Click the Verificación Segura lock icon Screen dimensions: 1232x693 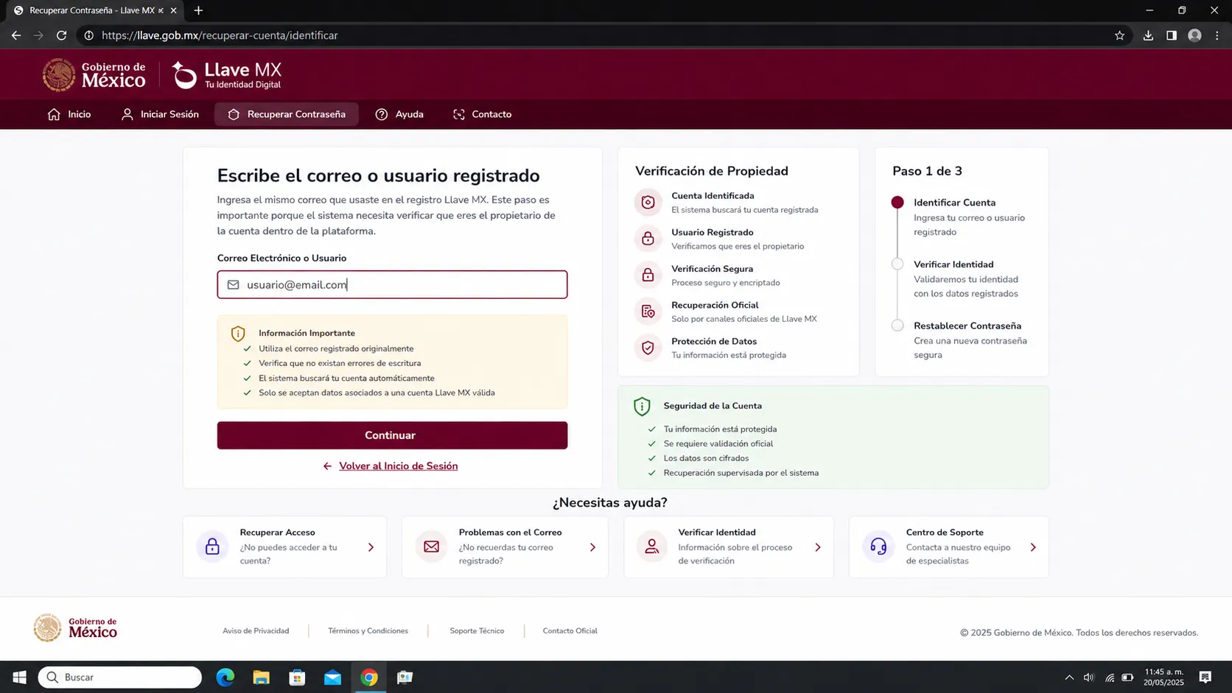[x=648, y=275]
